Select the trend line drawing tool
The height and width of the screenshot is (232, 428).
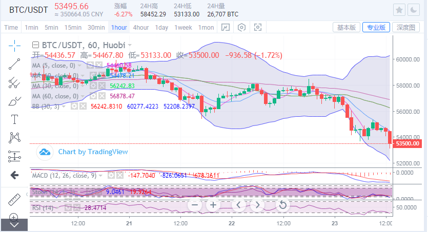tap(14, 64)
